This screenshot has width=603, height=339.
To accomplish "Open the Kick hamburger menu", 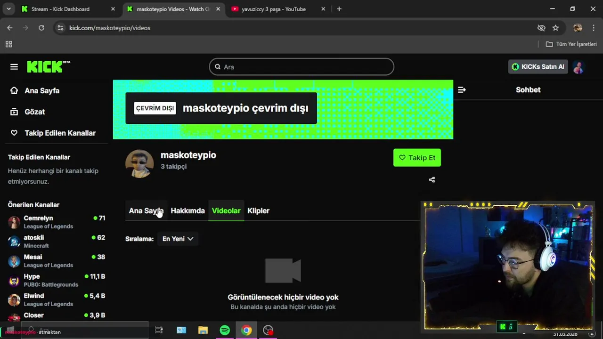I will [14, 67].
